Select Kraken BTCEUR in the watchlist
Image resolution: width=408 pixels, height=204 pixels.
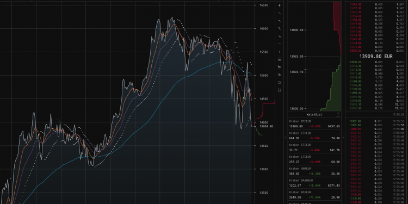click(314, 124)
